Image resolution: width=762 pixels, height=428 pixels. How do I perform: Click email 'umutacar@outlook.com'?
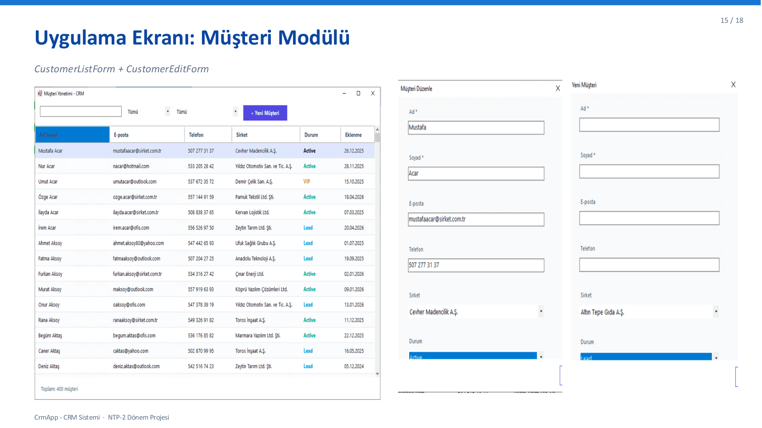tap(134, 181)
